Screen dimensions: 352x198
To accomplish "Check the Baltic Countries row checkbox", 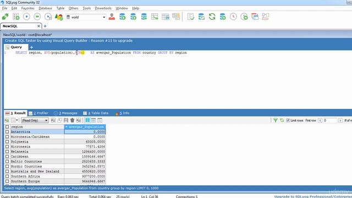I will (7, 161).
